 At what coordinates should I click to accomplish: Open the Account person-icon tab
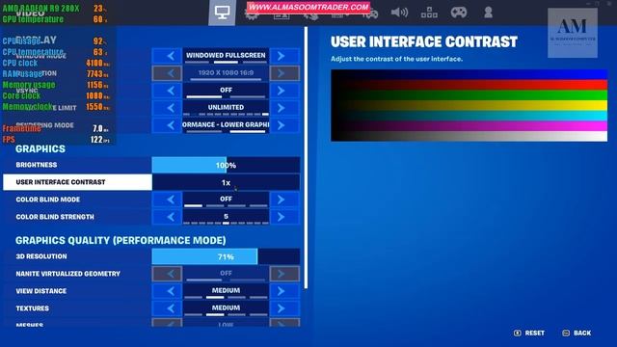[x=488, y=13]
